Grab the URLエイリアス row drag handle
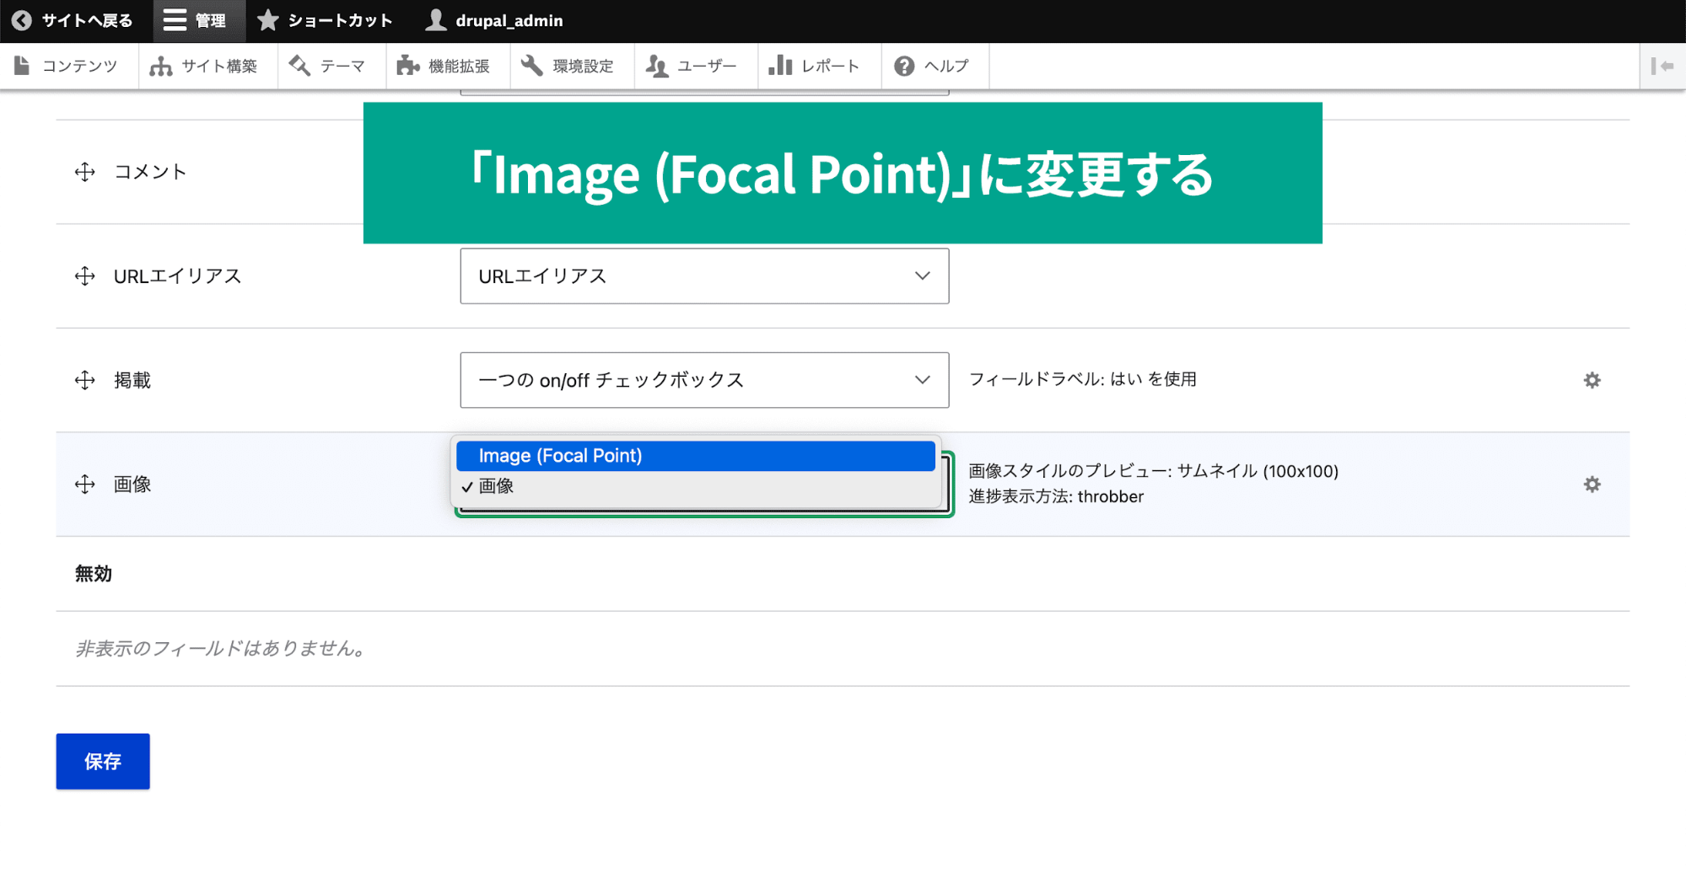This screenshot has height=878, width=1686. tap(84, 276)
